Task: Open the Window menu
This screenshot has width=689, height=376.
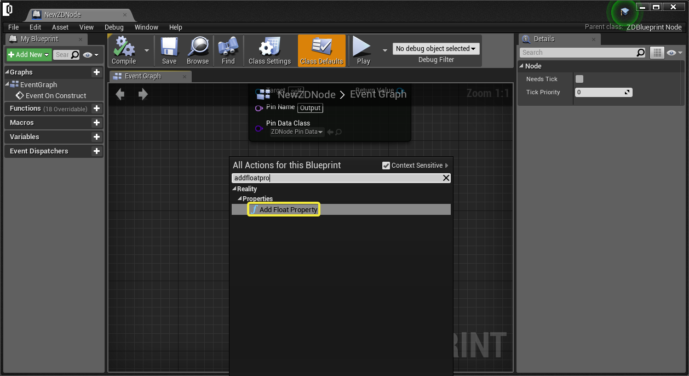Action: tap(146, 27)
